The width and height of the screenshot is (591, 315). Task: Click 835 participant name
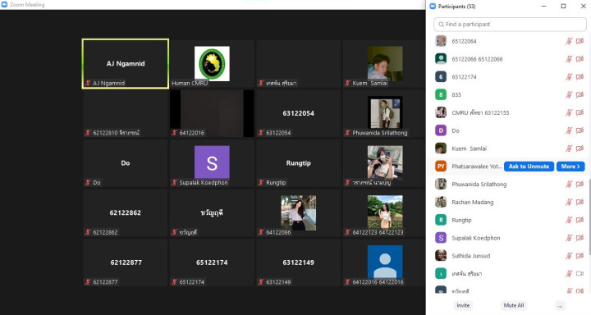pyautogui.click(x=456, y=94)
